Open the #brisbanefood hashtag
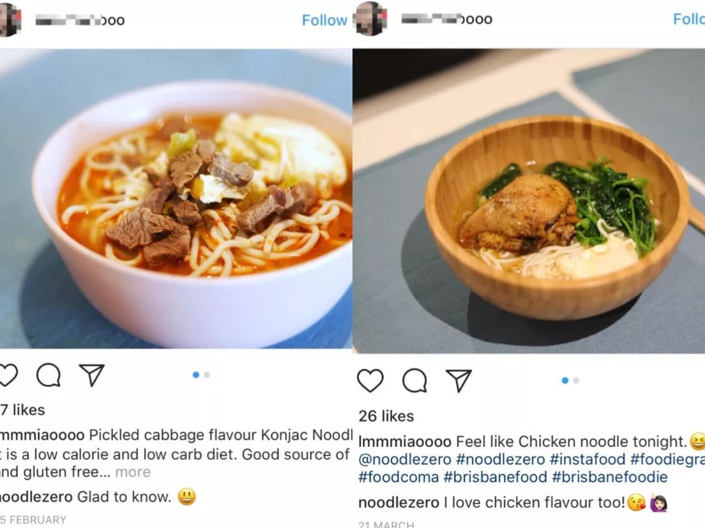Screen dimensions: 705x528 [495, 477]
